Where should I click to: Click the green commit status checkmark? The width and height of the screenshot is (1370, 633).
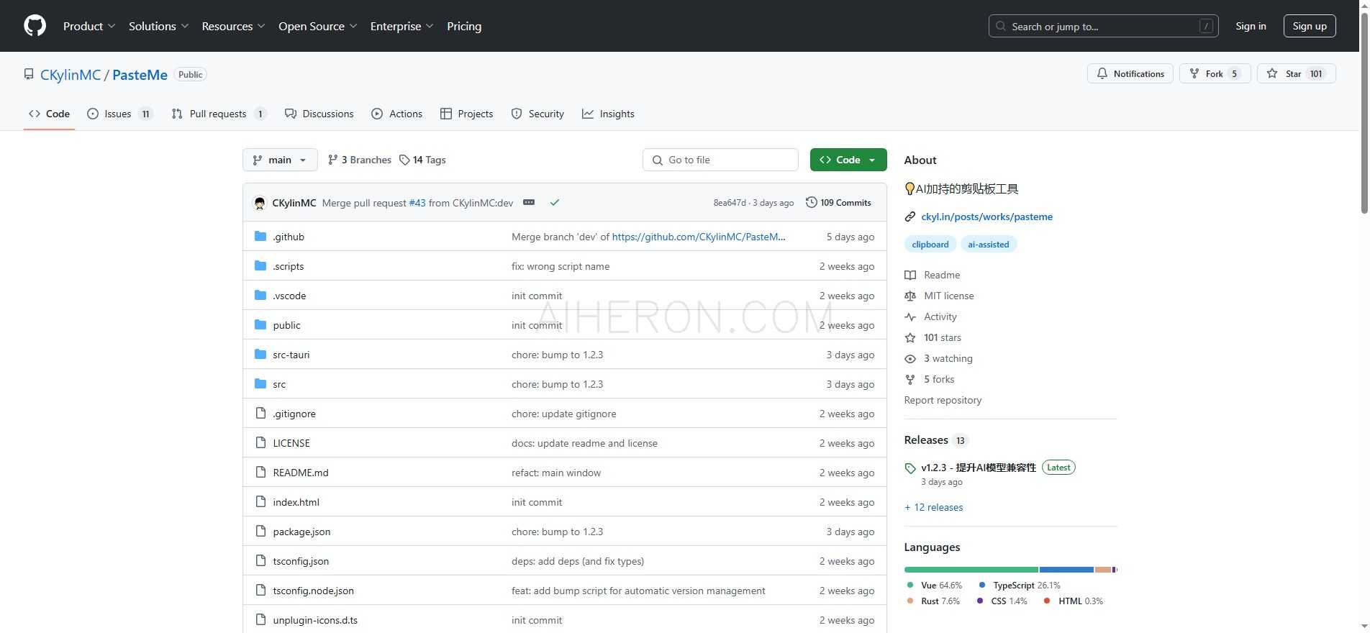pos(555,203)
